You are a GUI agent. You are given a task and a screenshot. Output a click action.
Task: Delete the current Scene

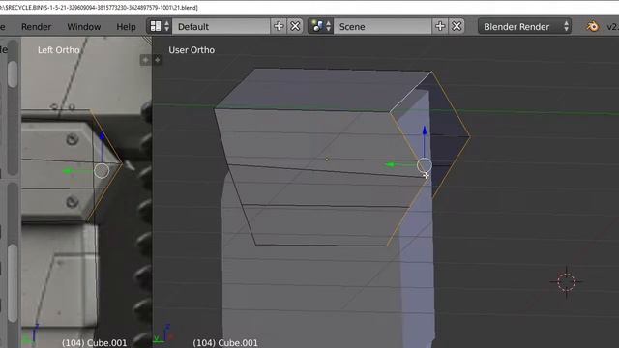[x=457, y=26]
